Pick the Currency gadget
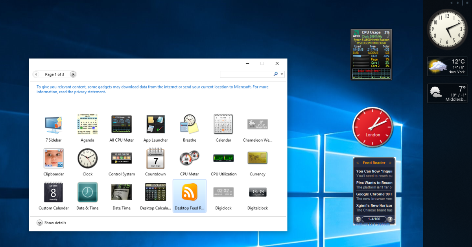The width and height of the screenshot is (472, 247). [x=257, y=158]
